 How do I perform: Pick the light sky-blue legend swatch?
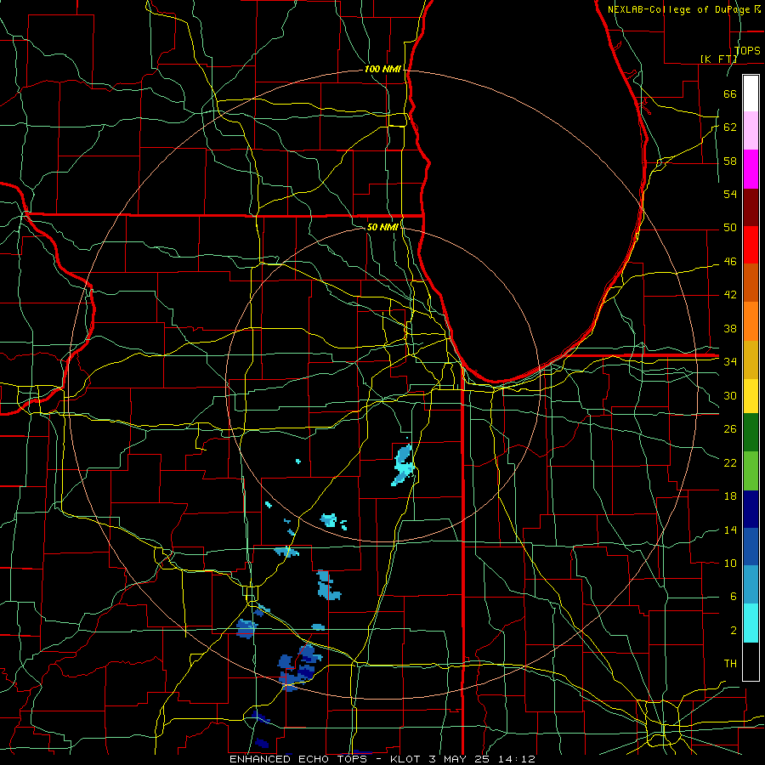751,585
